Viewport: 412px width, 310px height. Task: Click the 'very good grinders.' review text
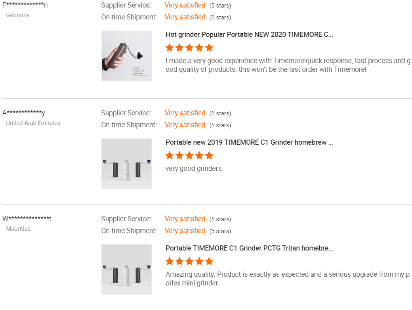194,168
